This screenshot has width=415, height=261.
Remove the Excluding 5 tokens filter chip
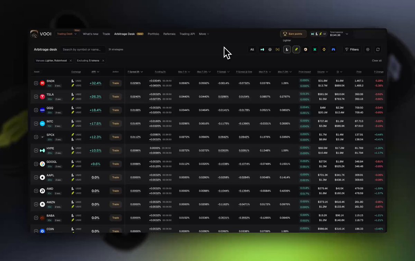pos(103,60)
